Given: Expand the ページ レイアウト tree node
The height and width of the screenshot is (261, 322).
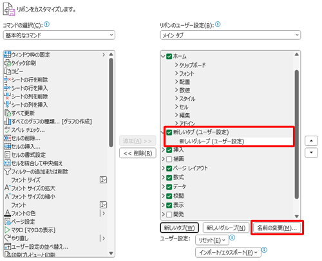Looking at the screenshot, I should coord(164,168).
